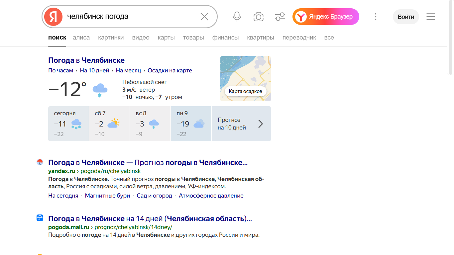Viewport: 454px width, 255px height.
Task: Open the По часам forecast link
Action: (x=60, y=70)
